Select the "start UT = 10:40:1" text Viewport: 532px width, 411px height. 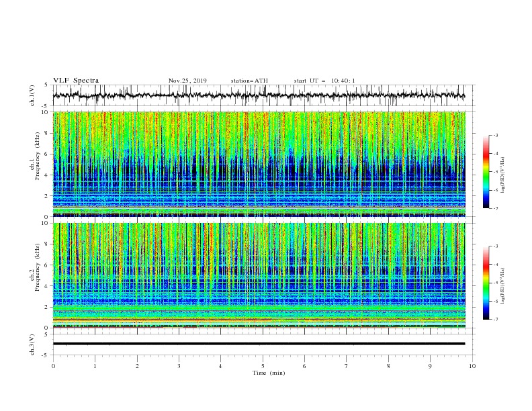coord(324,81)
